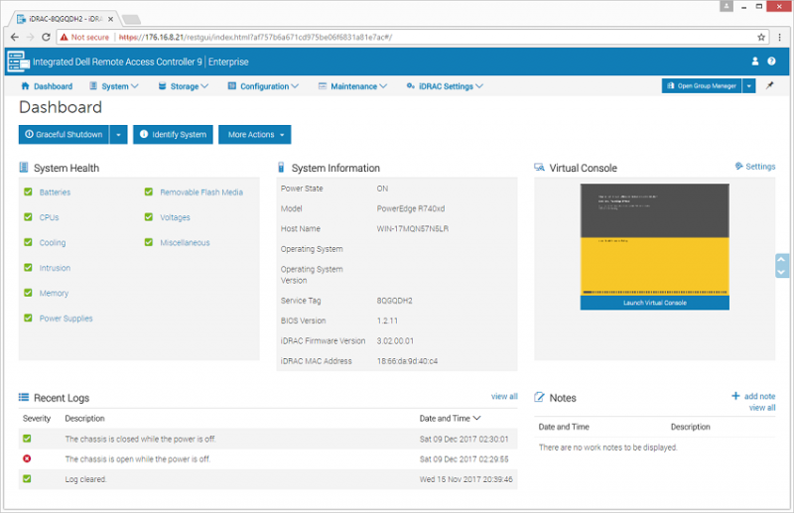Viewport: 794px width, 513px height.
Task: Click the green check next to Batteries
Action: click(29, 192)
